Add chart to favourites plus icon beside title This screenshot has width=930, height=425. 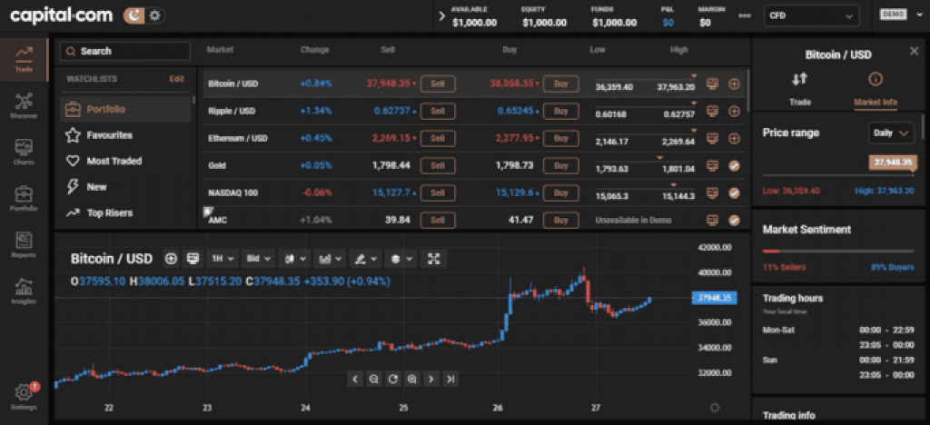(x=171, y=259)
